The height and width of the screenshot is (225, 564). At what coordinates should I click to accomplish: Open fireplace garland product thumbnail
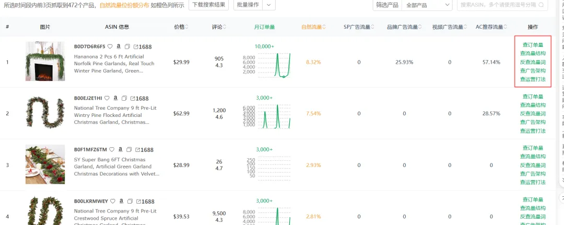click(x=45, y=62)
